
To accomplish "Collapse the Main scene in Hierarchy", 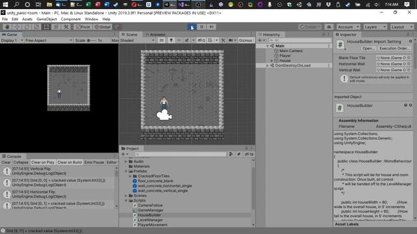I will click(268, 46).
